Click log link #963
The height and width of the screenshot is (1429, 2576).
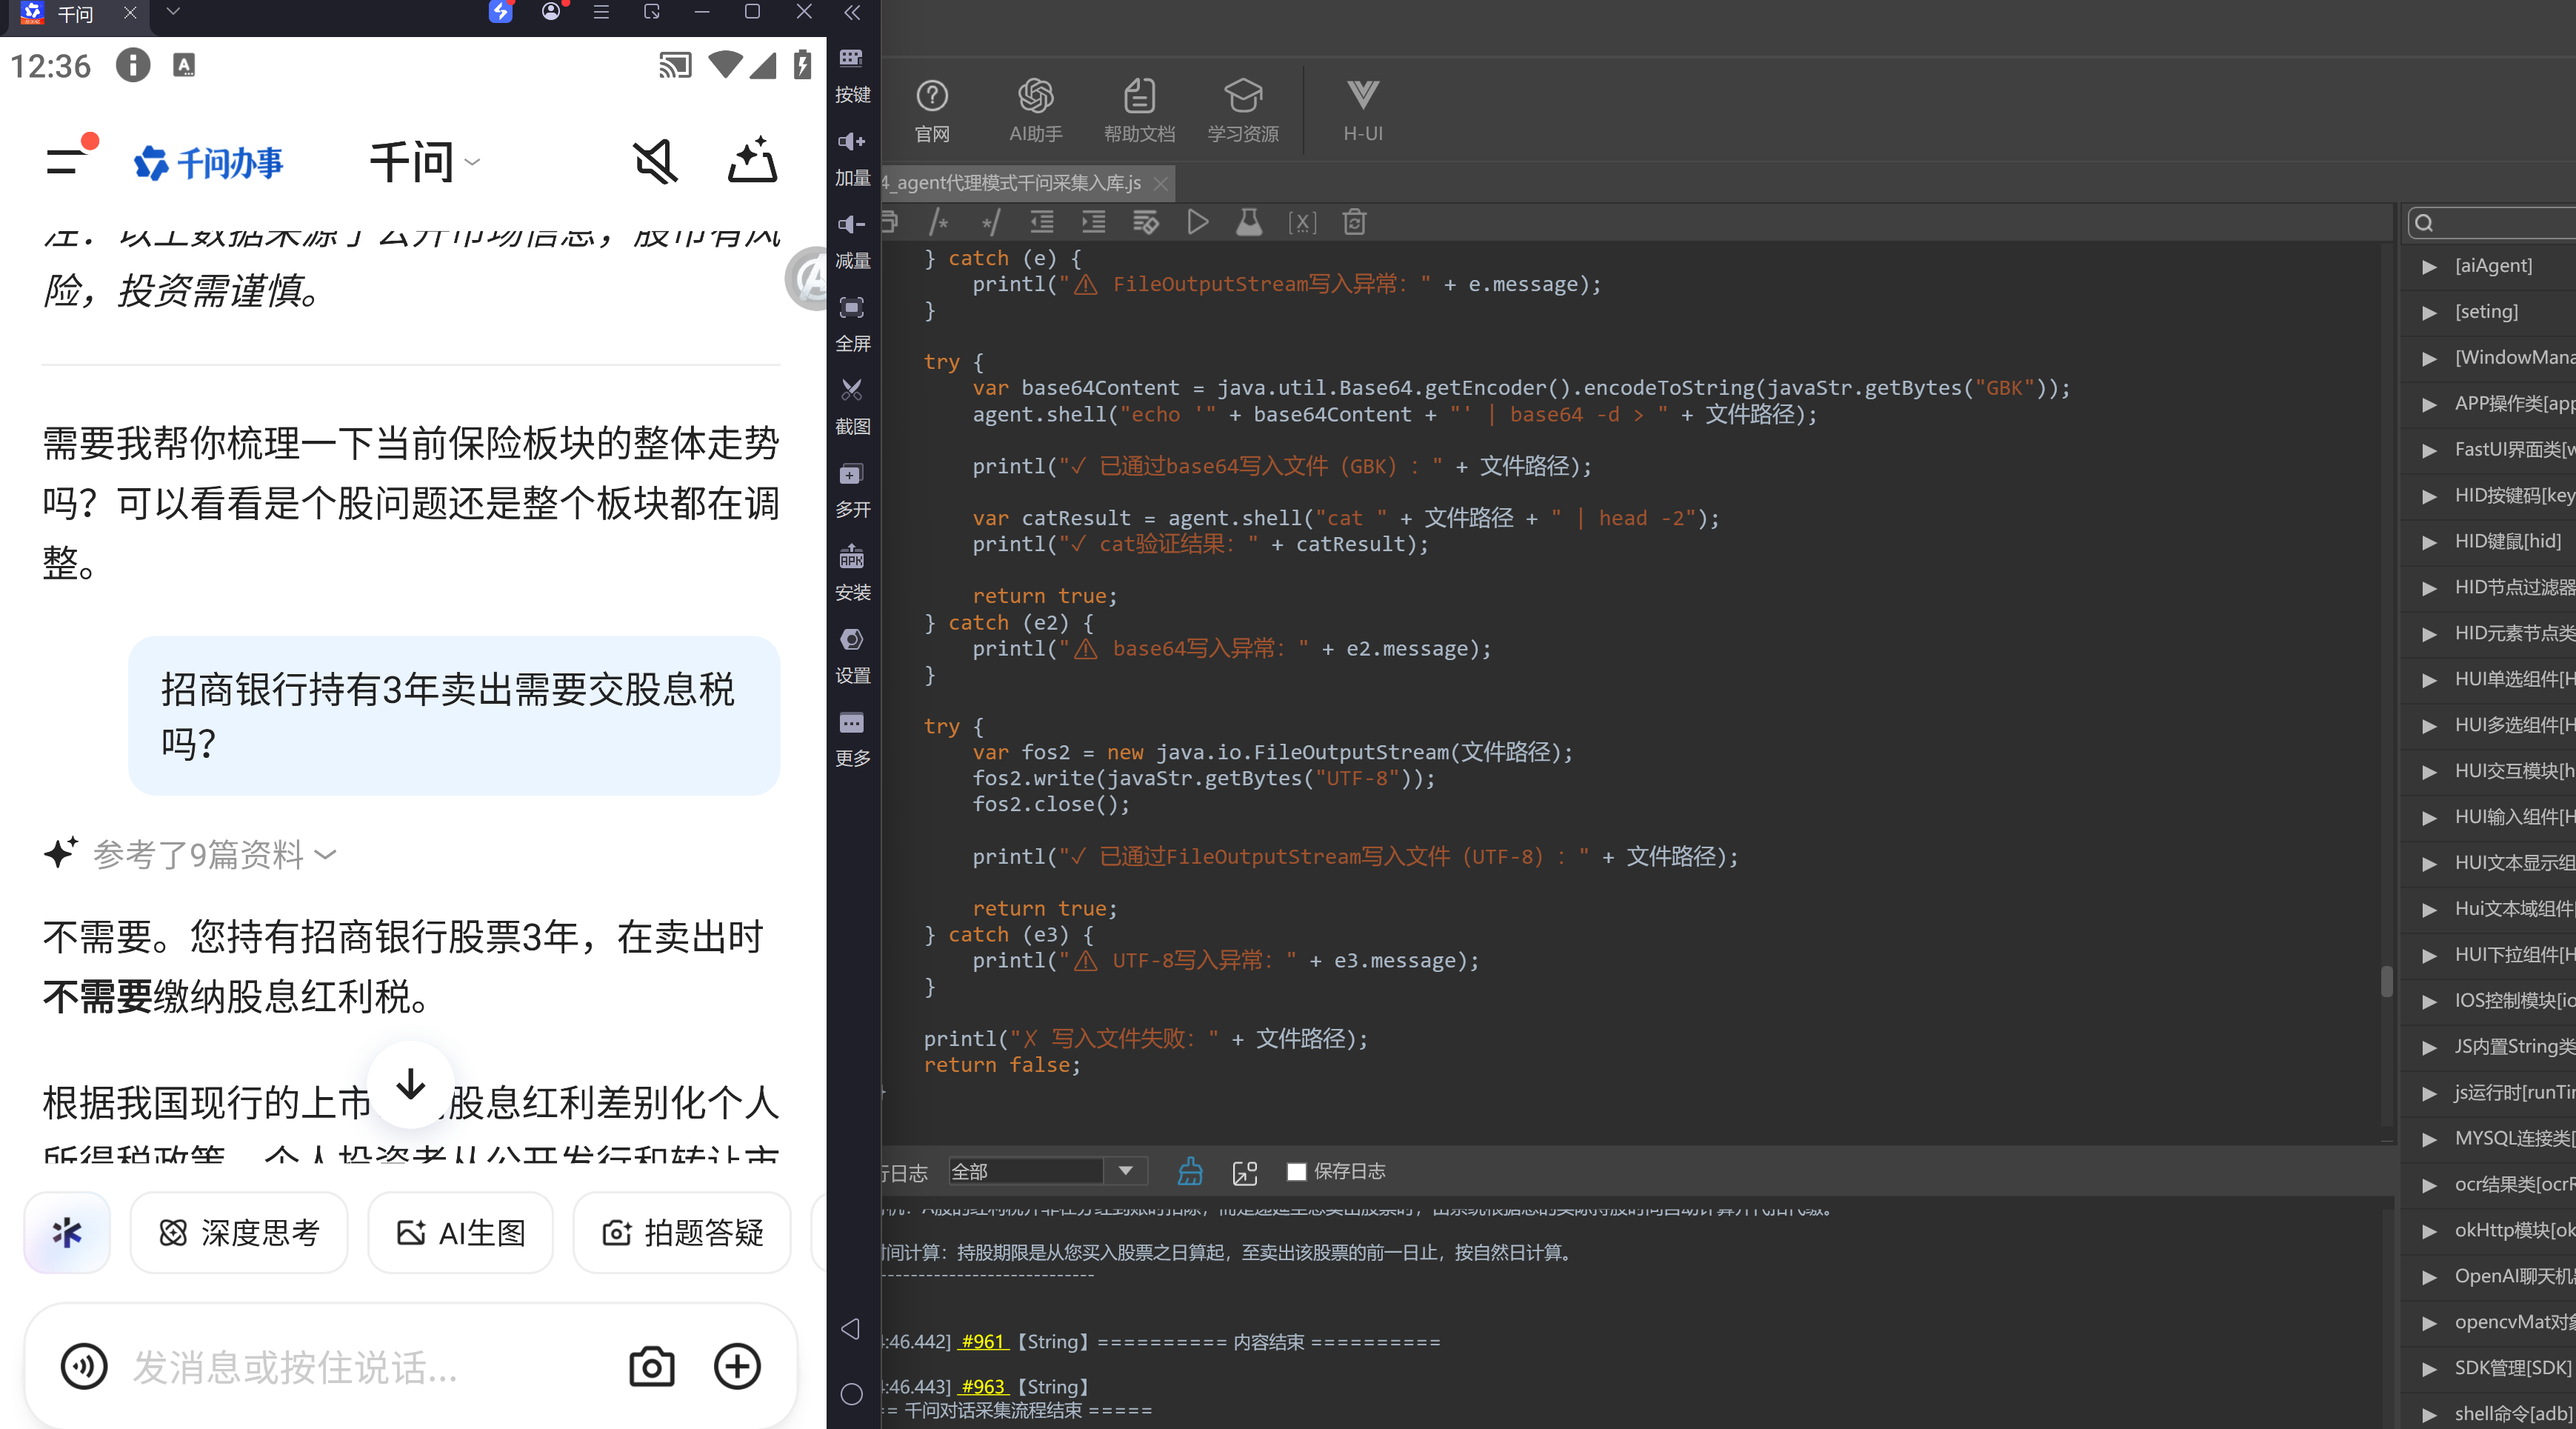tap(982, 1387)
